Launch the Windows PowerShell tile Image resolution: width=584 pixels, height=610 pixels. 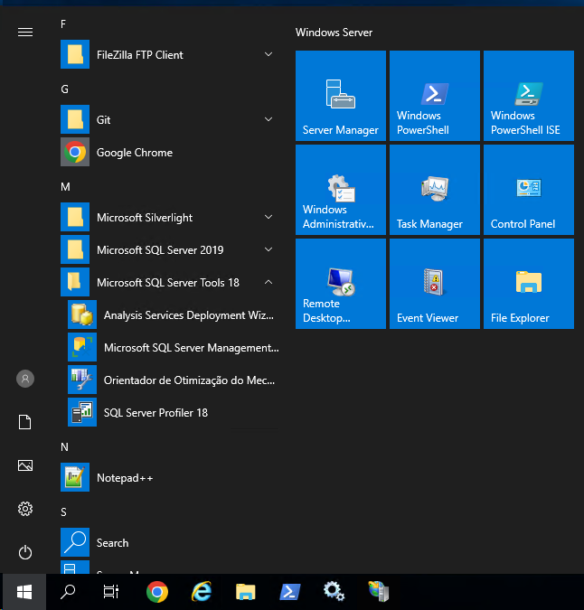435,96
